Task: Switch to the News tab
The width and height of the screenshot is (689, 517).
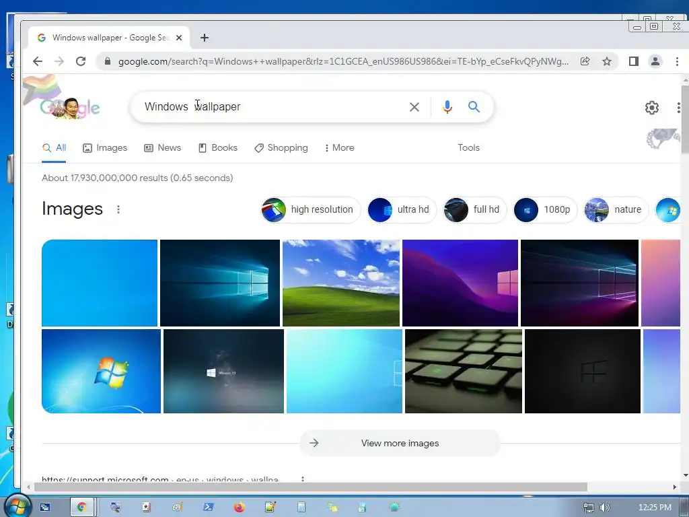Action: (163, 147)
